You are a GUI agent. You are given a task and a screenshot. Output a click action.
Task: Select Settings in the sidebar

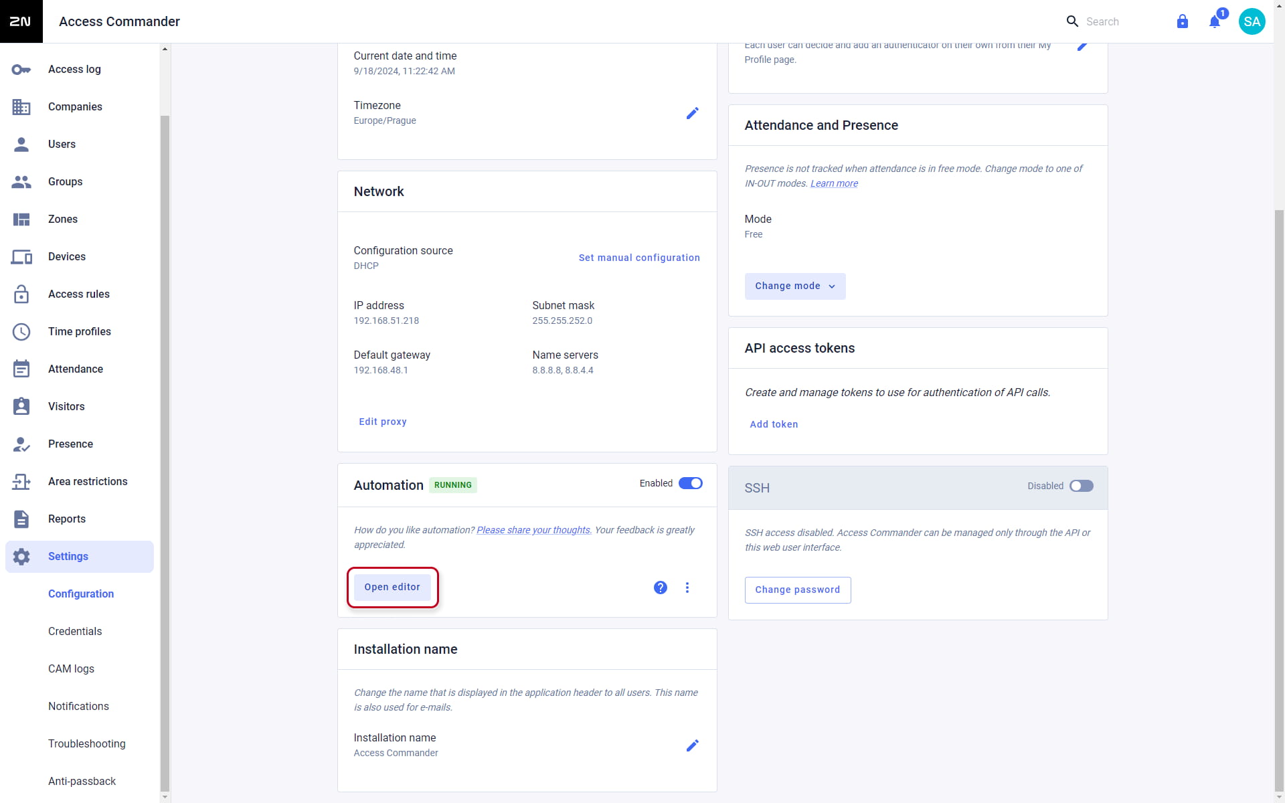[x=79, y=557]
